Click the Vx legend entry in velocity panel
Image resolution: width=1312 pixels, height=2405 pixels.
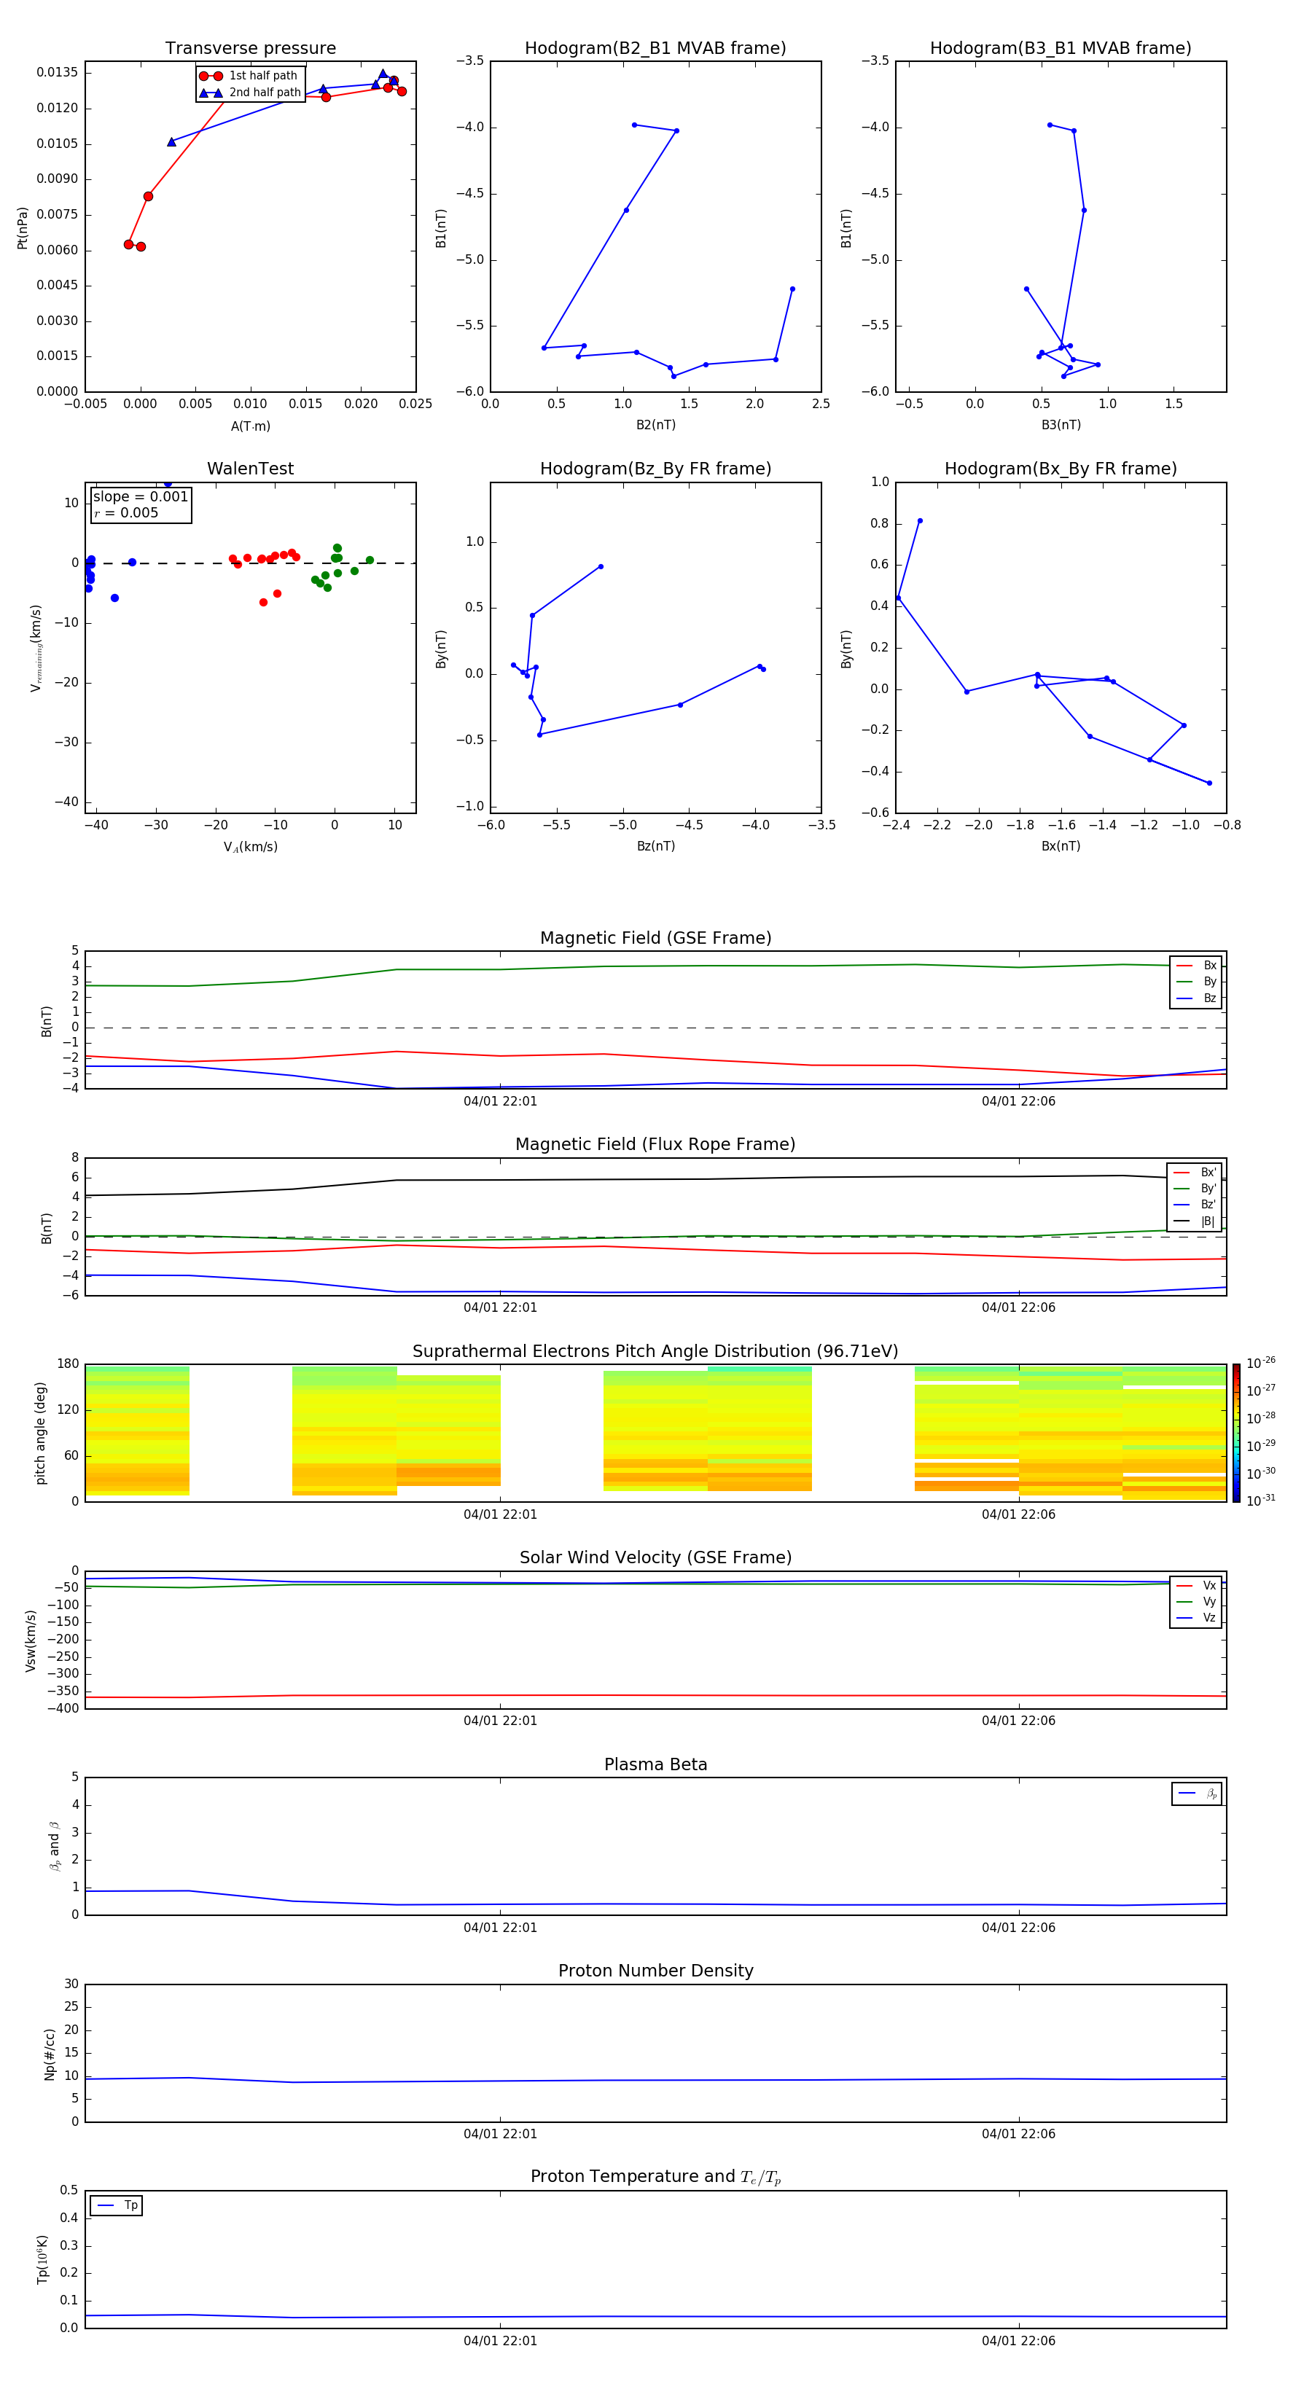tap(1196, 1585)
